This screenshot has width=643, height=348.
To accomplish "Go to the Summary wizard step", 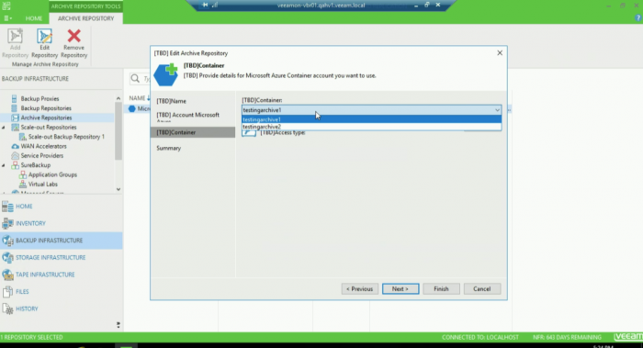I will click(168, 148).
